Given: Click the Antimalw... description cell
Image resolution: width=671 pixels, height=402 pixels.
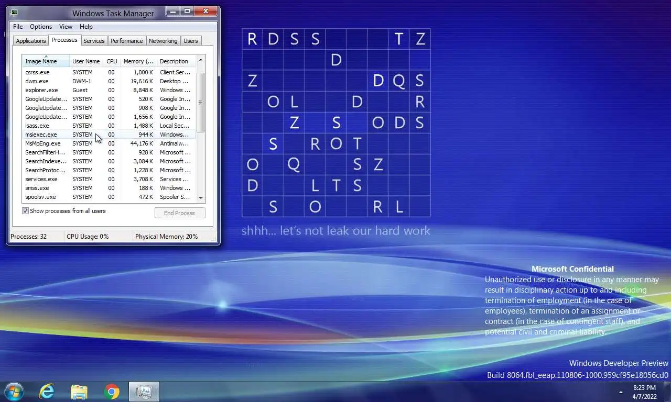Looking at the screenshot, I should 175,143.
